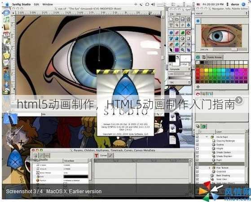Image resolution: width=251 pixels, height=202 pixels.
Task: Click the clock in menu bar
Action: click(x=213, y=4)
